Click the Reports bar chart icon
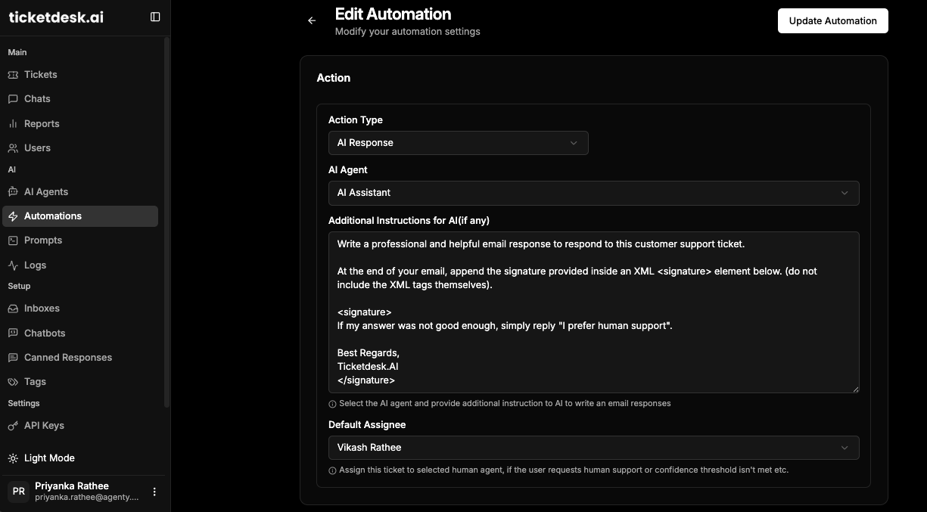The image size is (927, 512). [13, 124]
